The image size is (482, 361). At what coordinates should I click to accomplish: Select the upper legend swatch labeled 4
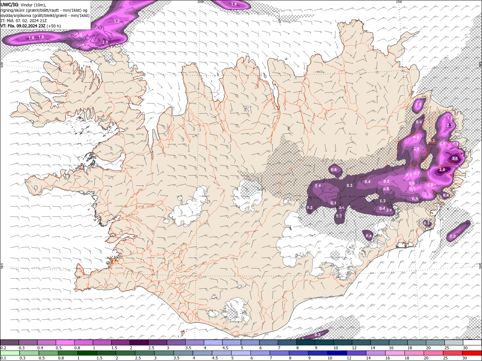pyautogui.click(x=213, y=343)
